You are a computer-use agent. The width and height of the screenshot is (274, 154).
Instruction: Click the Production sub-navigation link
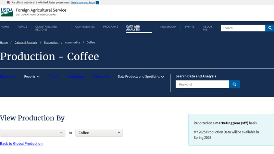click(x=76, y=77)
